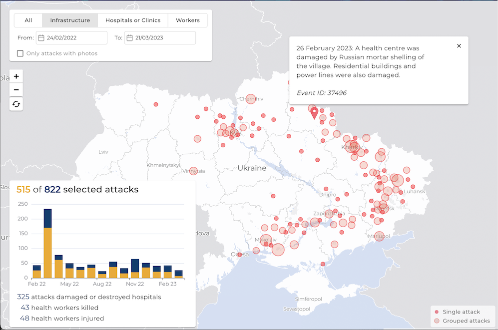Viewport: 498px width, 330px height.
Task: Select the Infrastructure filter tab
Action: tap(70, 20)
